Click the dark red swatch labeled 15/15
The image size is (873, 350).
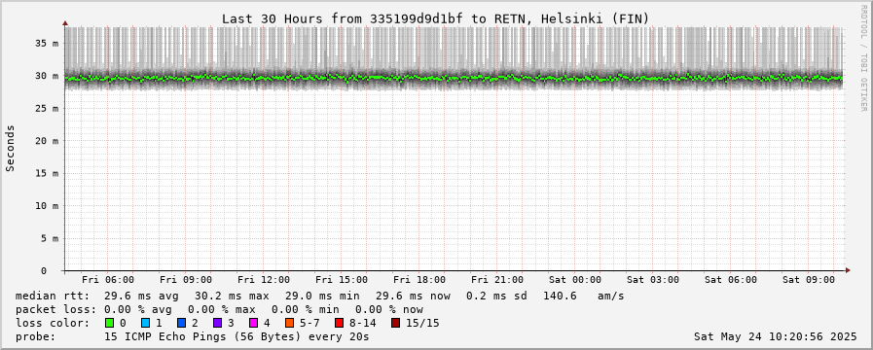coord(395,323)
